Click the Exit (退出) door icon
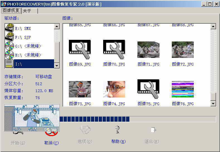Viewport: 220px width, 152px height. pyautogui.click(x=152, y=130)
